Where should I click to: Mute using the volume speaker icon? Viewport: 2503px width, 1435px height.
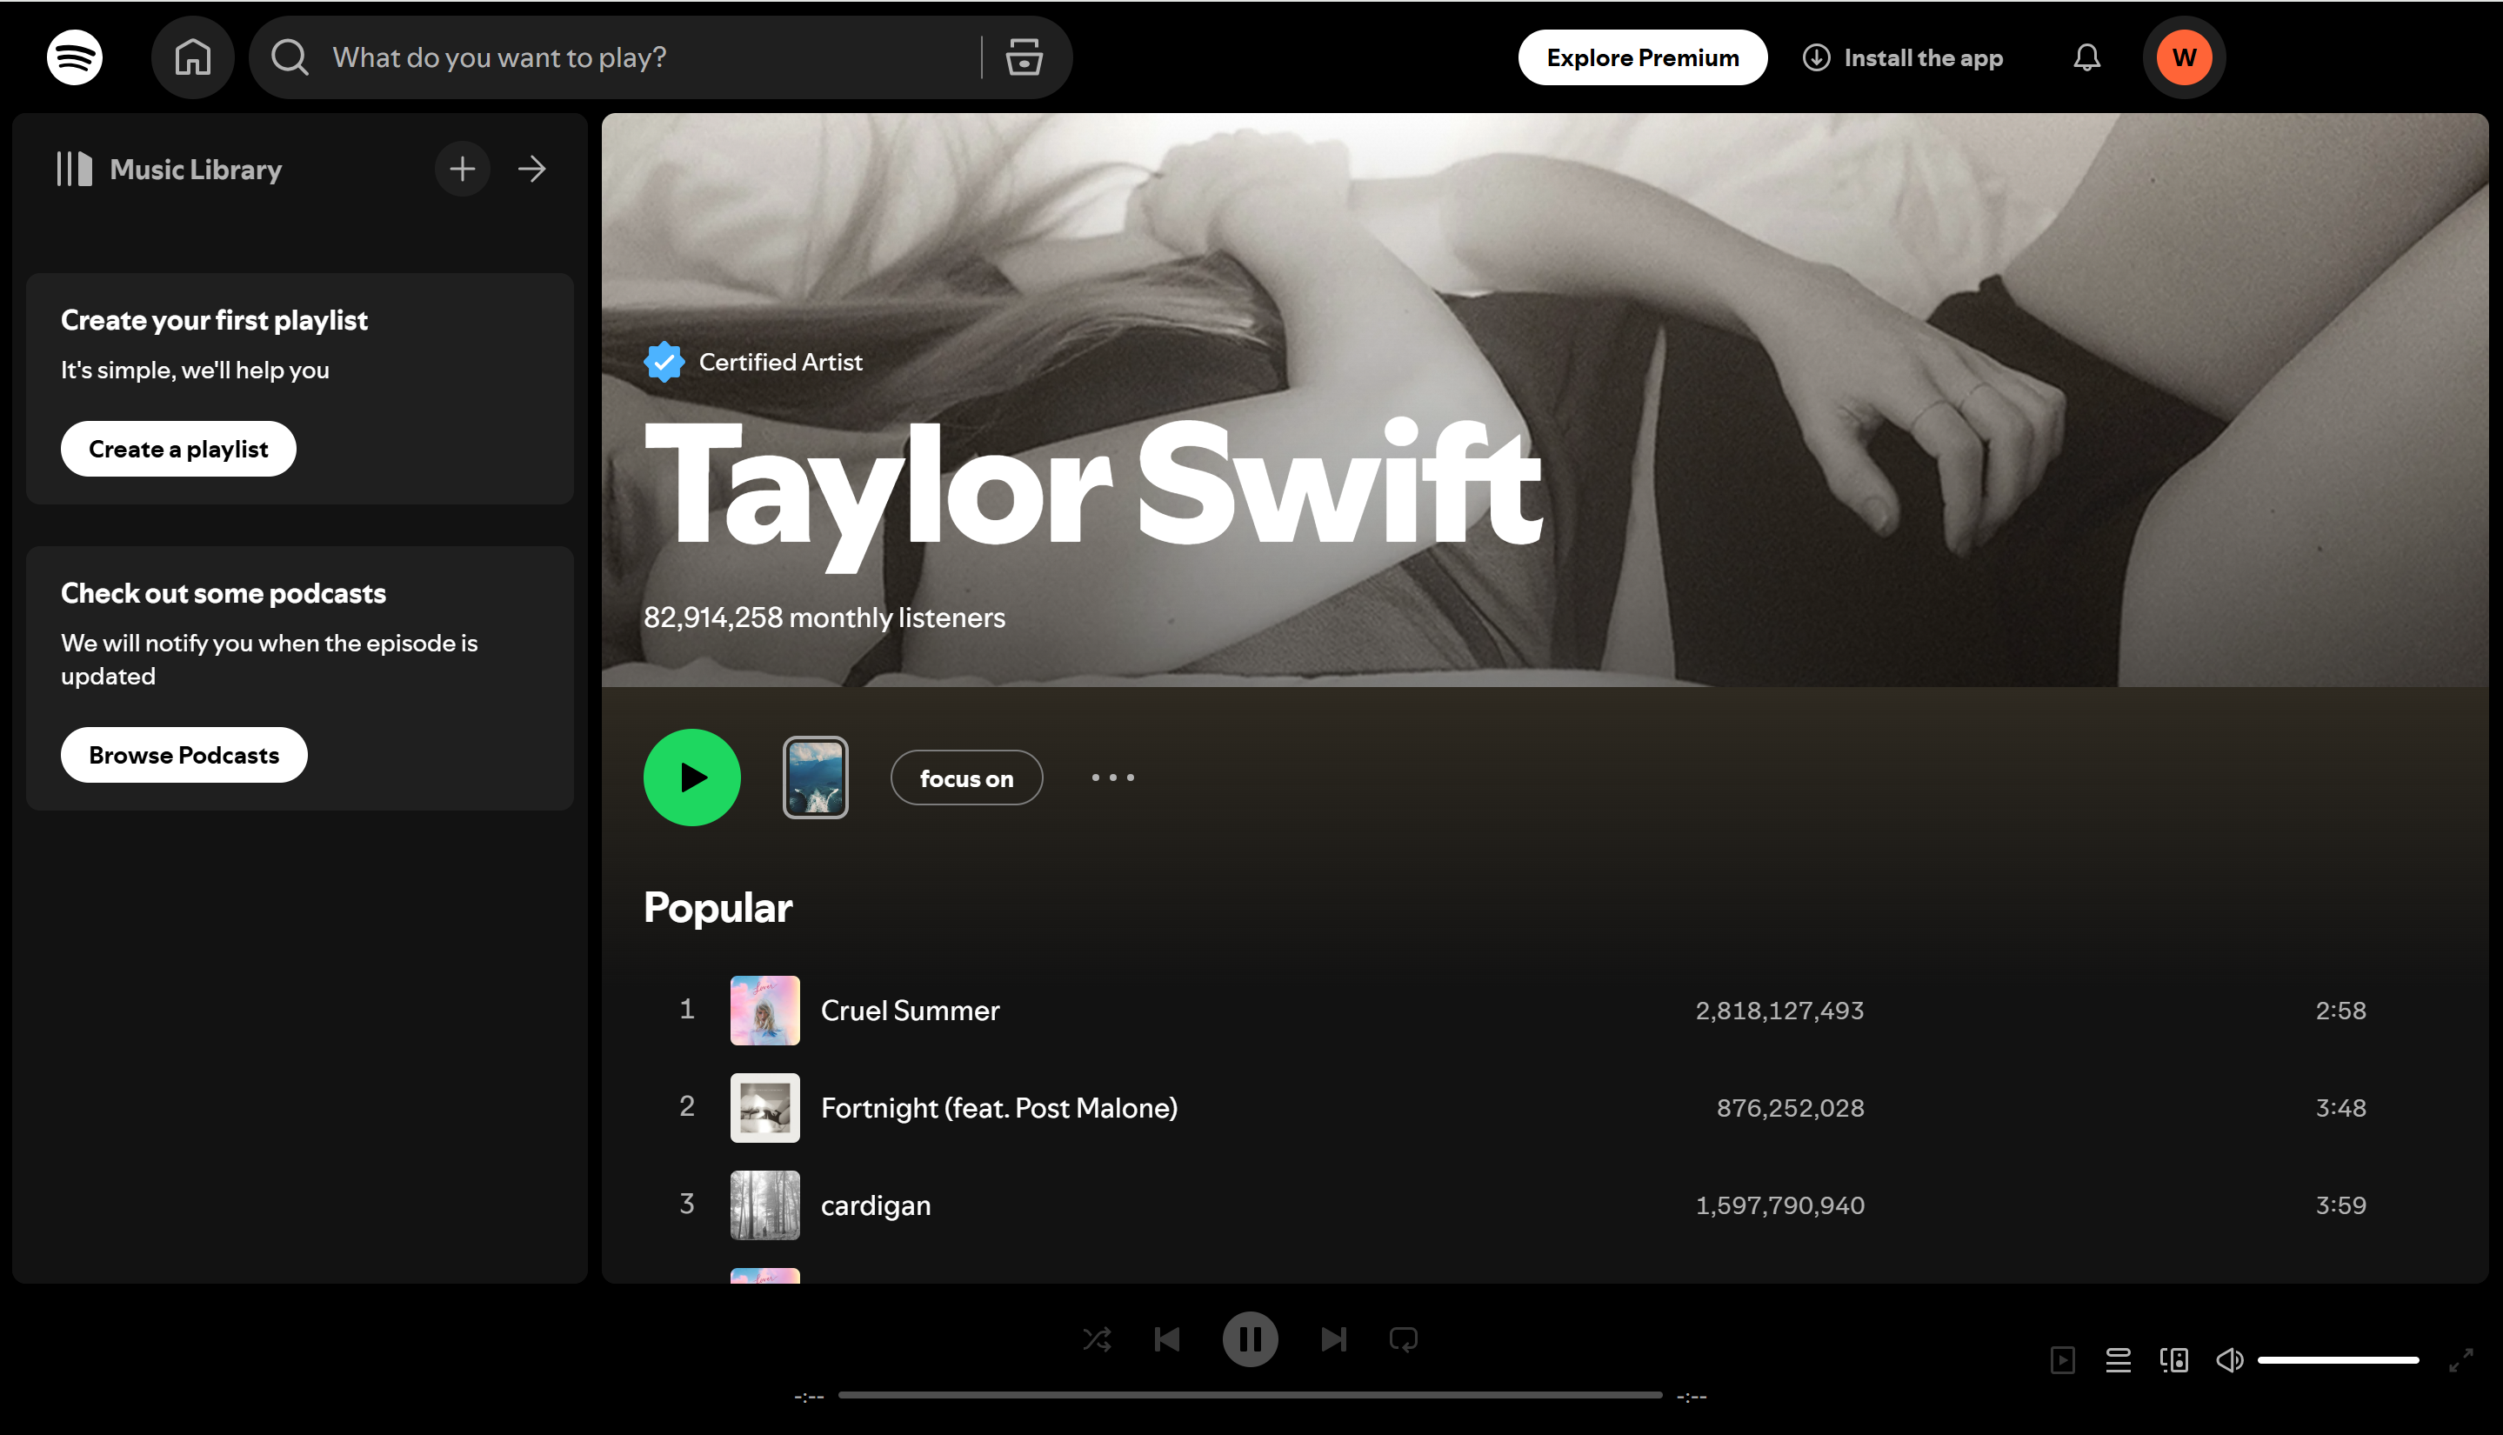[x=2229, y=1360]
